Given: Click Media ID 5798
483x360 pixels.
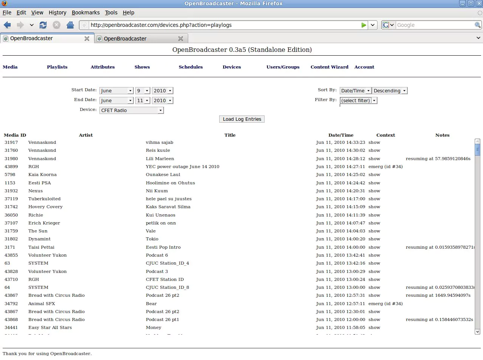Looking at the screenshot, I should click(10, 175).
